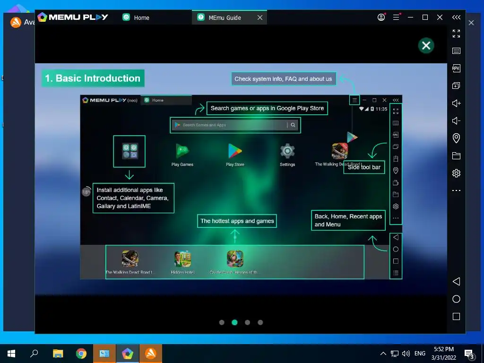Open the keyboard mapping tool

click(456, 51)
